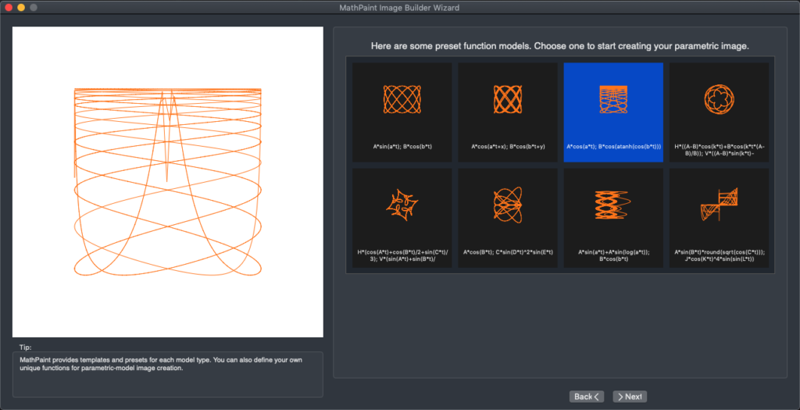
Task: Choose the A*cos(B*t); C*sin(D*t)^2*sin(E*t) preset
Action: click(508, 218)
